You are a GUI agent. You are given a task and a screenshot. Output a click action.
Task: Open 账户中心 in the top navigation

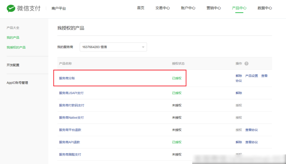click(188, 8)
